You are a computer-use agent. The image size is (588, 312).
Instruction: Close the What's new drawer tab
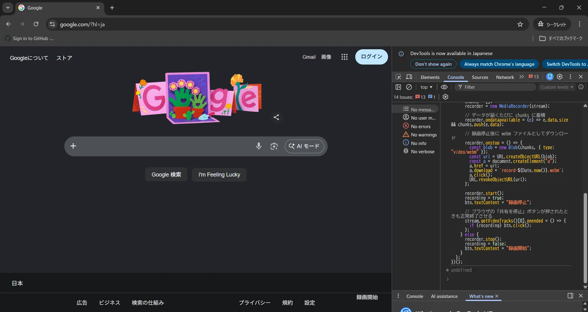coord(497,296)
